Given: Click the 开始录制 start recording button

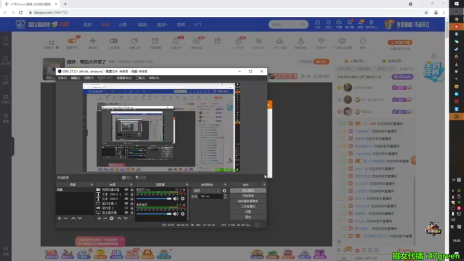Looking at the screenshot, I should (x=248, y=196).
